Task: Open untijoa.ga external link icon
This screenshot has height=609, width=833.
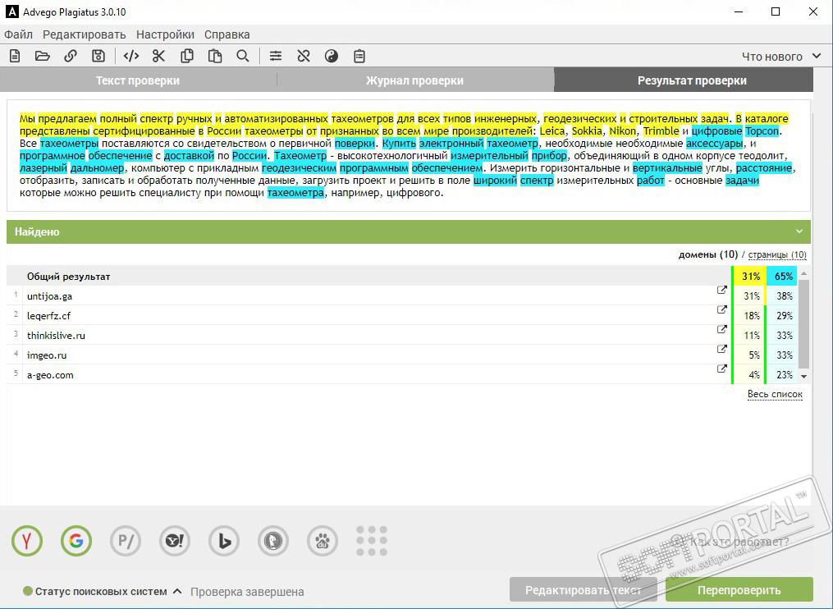Action: click(721, 291)
